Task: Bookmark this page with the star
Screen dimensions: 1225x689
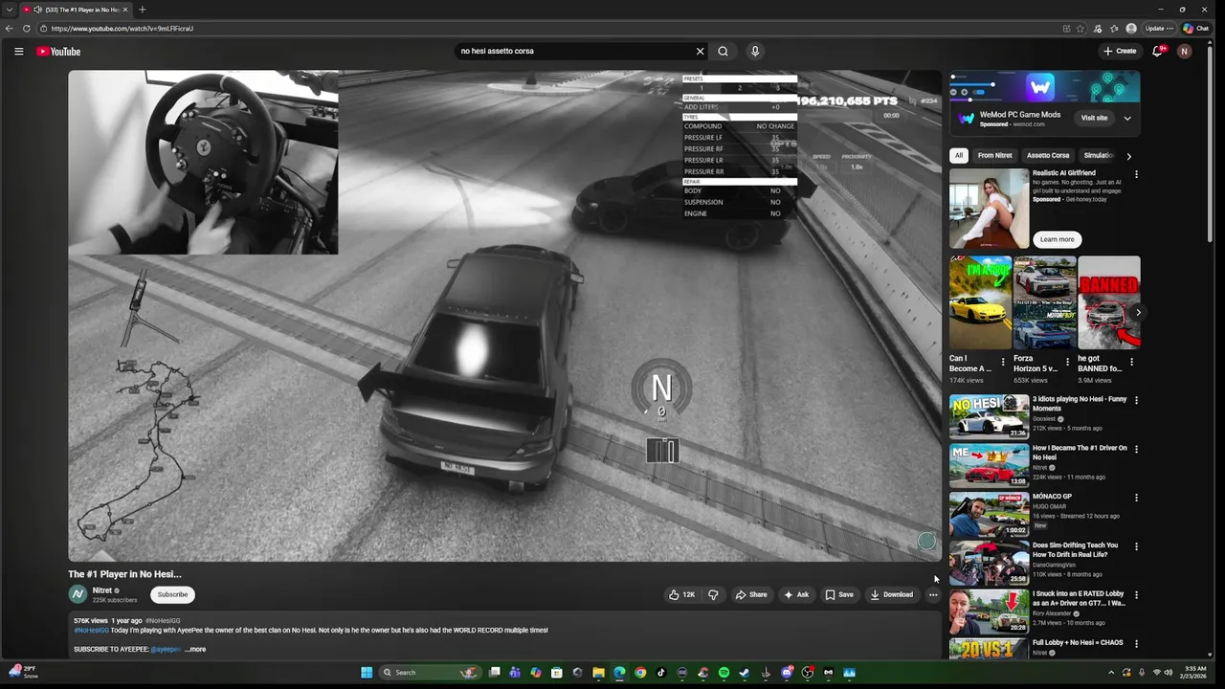Action: (x=1080, y=29)
